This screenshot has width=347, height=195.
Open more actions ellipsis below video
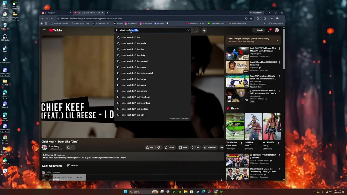(x=221, y=147)
